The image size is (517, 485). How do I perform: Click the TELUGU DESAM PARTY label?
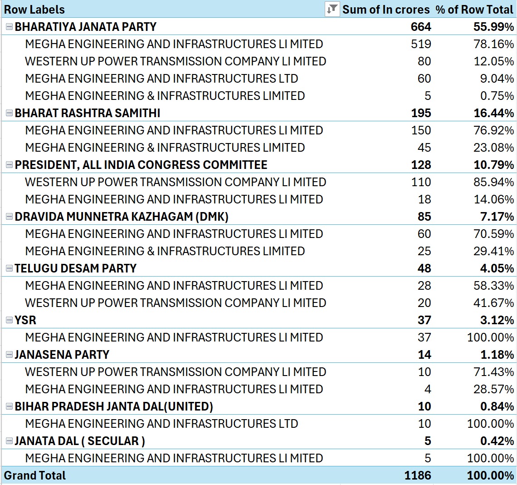tap(75, 268)
